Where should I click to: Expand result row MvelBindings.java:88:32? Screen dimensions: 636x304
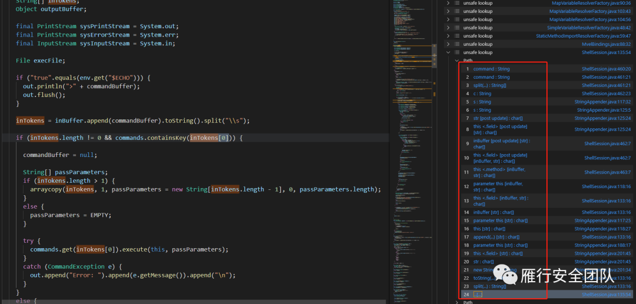tap(448, 44)
